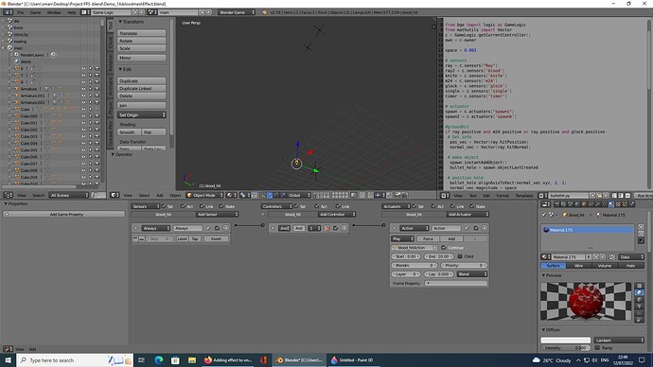Collapse the Preview panel in material properties
This screenshot has width=653, height=367.
pos(543,275)
